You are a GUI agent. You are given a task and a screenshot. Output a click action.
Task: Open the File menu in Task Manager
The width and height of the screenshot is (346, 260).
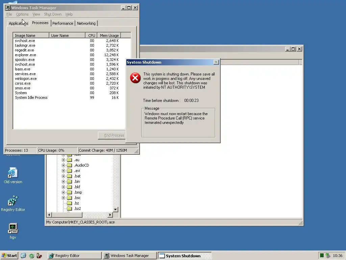click(9, 14)
